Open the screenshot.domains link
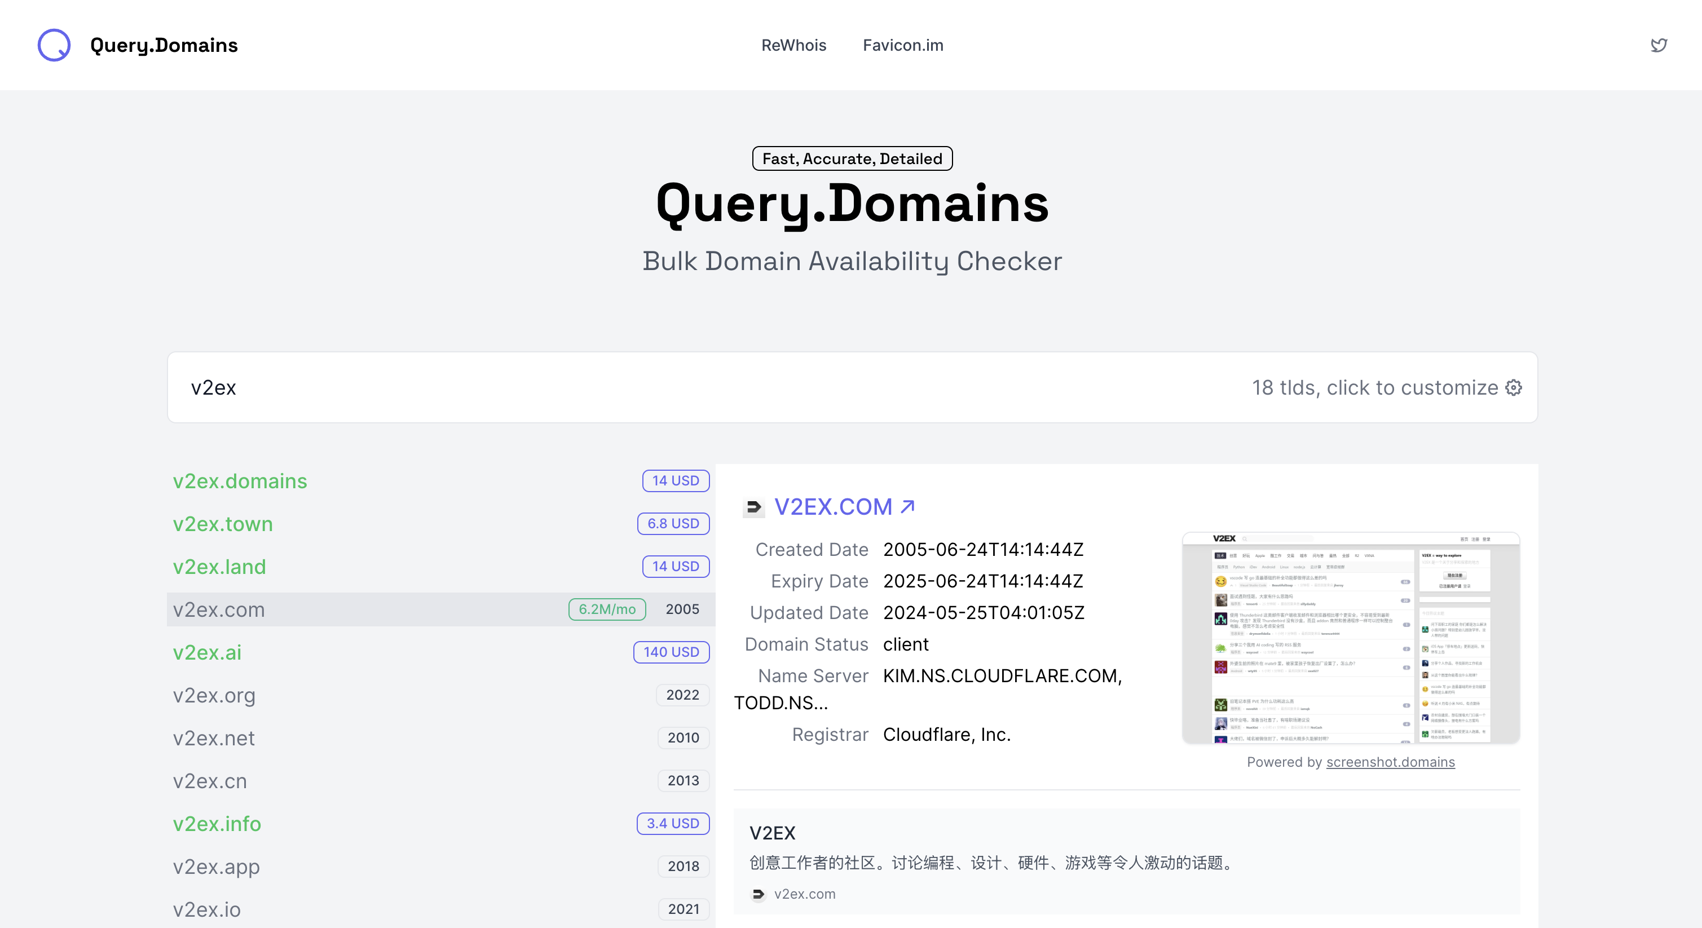The image size is (1702, 928). [x=1390, y=762]
